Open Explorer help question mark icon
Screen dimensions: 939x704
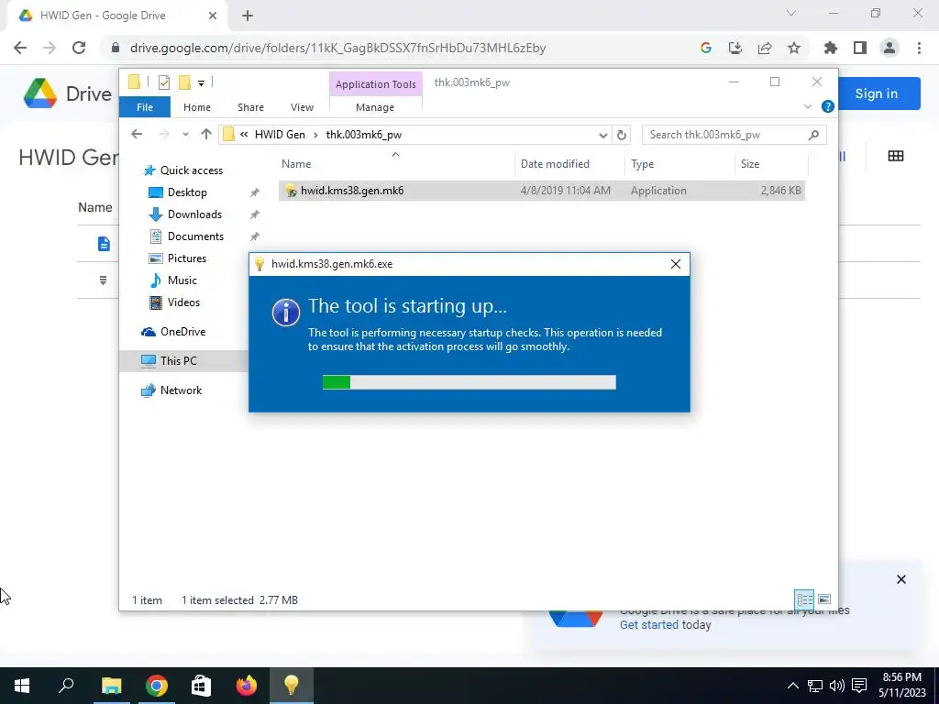pyautogui.click(x=828, y=106)
